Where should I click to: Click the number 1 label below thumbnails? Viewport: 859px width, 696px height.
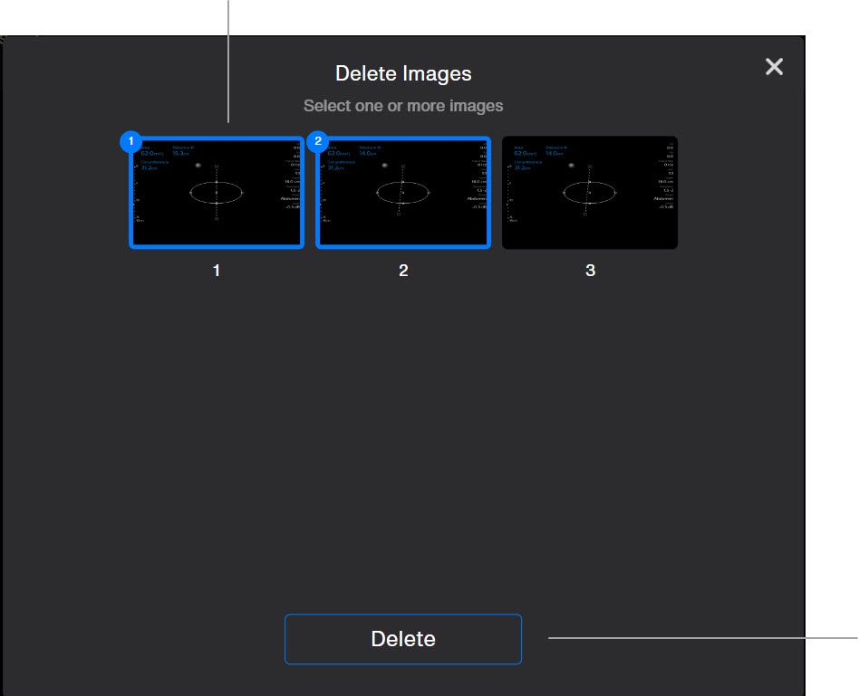(217, 271)
